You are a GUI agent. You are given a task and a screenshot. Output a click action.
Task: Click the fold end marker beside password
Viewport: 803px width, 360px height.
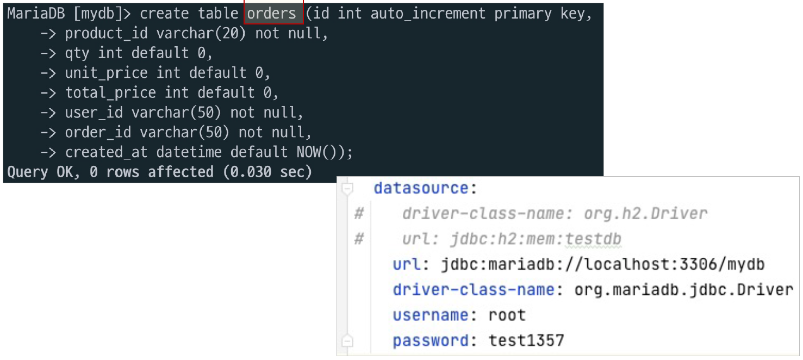pos(347,342)
